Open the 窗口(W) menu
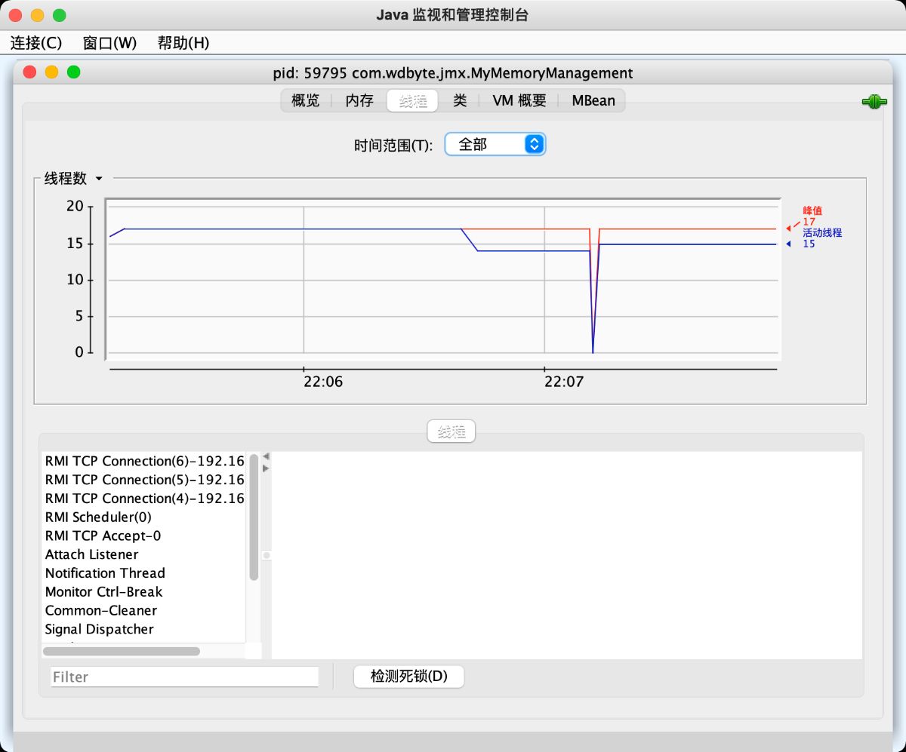The image size is (906, 752). [x=109, y=43]
